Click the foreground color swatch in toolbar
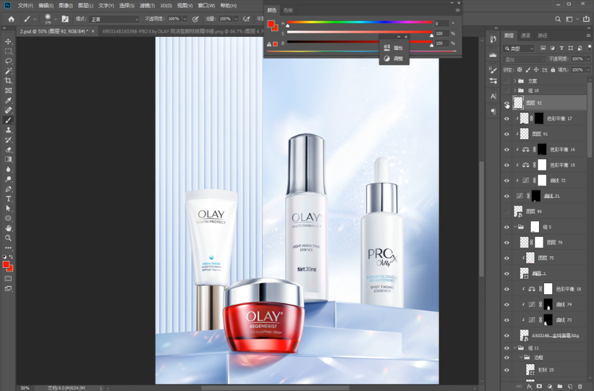This screenshot has height=391, width=594. pyautogui.click(x=6, y=265)
